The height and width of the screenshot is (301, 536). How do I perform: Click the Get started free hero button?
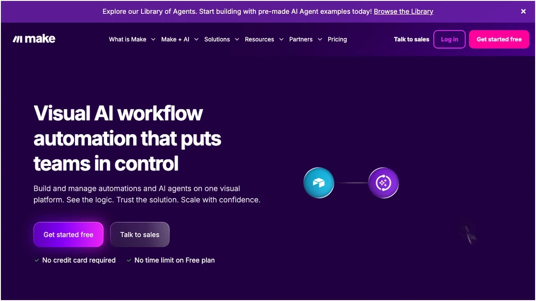(x=68, y=234)
